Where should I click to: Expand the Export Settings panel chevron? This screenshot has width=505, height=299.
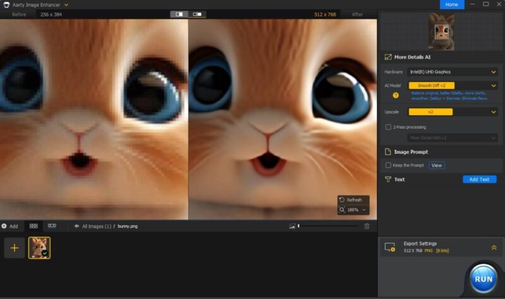tap(494, 247)
